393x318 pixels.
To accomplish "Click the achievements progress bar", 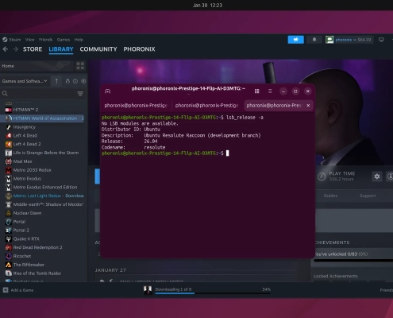I will coord(353,260).
